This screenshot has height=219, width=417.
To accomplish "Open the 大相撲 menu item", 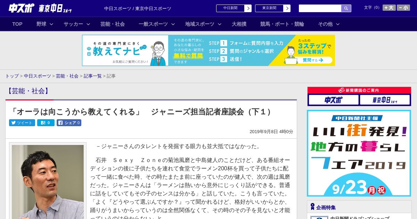I will (x=239, y=24).
